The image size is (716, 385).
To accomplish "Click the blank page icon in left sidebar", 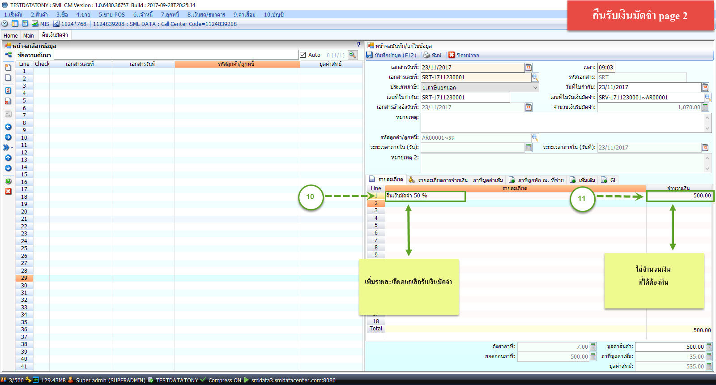I will [x=8, y=77].
